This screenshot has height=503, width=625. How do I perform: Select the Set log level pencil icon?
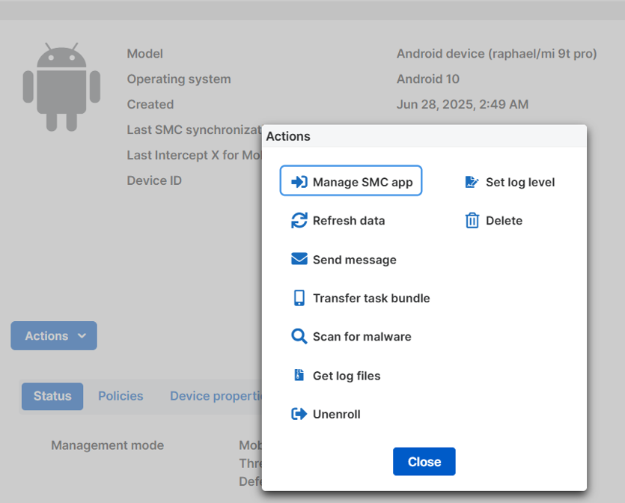click(x=472, y=181)
